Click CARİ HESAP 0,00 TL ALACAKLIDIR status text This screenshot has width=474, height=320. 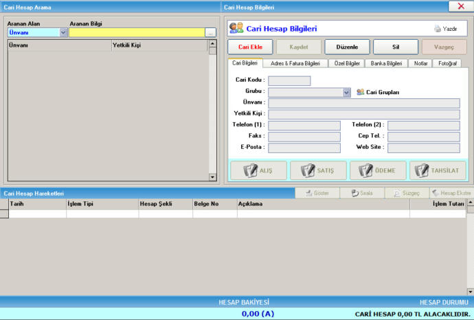tap(412, 315)
